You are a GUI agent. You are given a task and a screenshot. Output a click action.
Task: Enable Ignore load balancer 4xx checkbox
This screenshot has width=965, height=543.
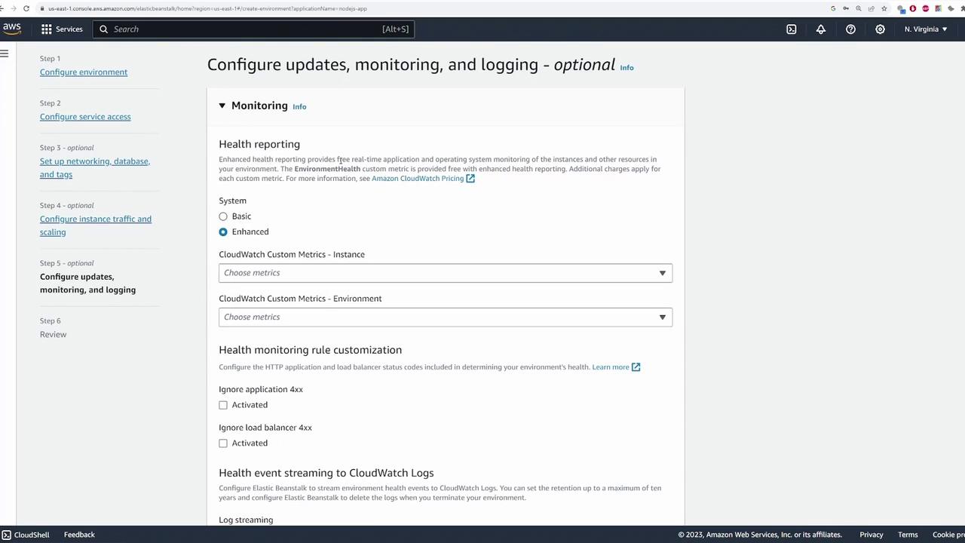click(223, 443)
